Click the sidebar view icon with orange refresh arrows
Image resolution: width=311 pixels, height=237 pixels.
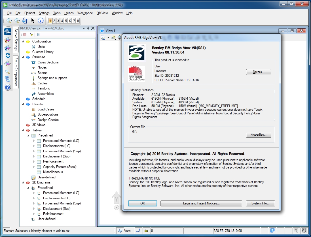coord(8,40)
